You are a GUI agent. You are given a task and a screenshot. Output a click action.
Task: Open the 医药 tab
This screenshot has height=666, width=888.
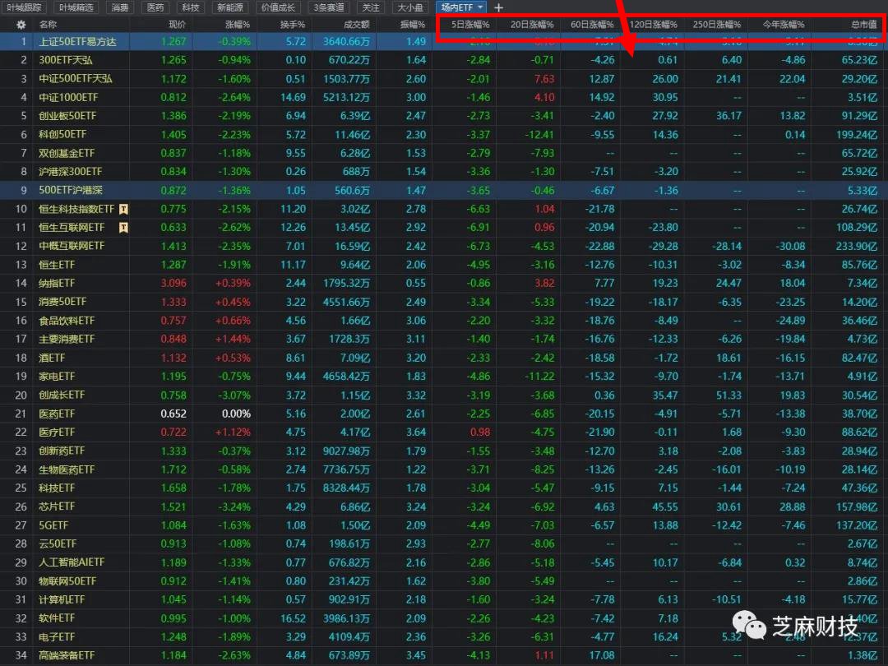pos(155,7)
